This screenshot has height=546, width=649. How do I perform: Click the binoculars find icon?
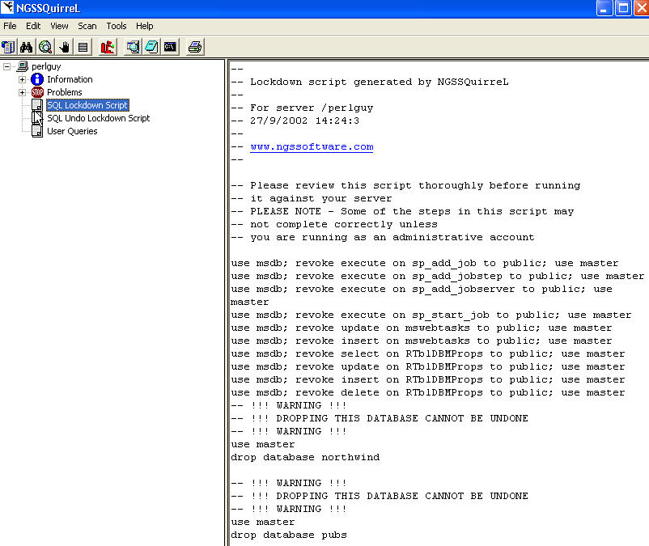[x=27, y=47]
